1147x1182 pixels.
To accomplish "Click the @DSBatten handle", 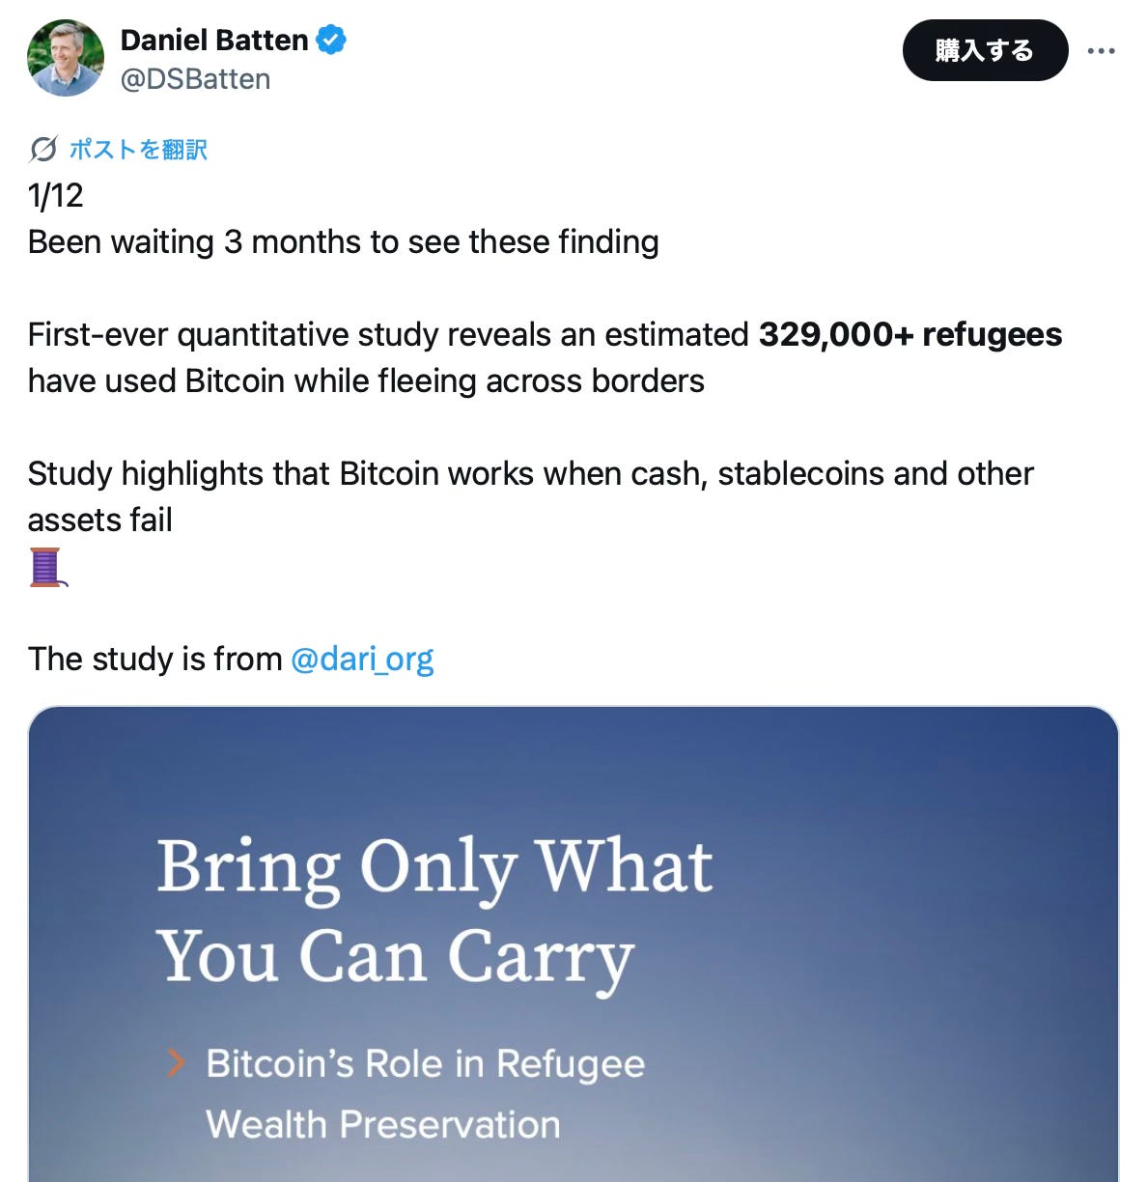I will pos(194,78).
